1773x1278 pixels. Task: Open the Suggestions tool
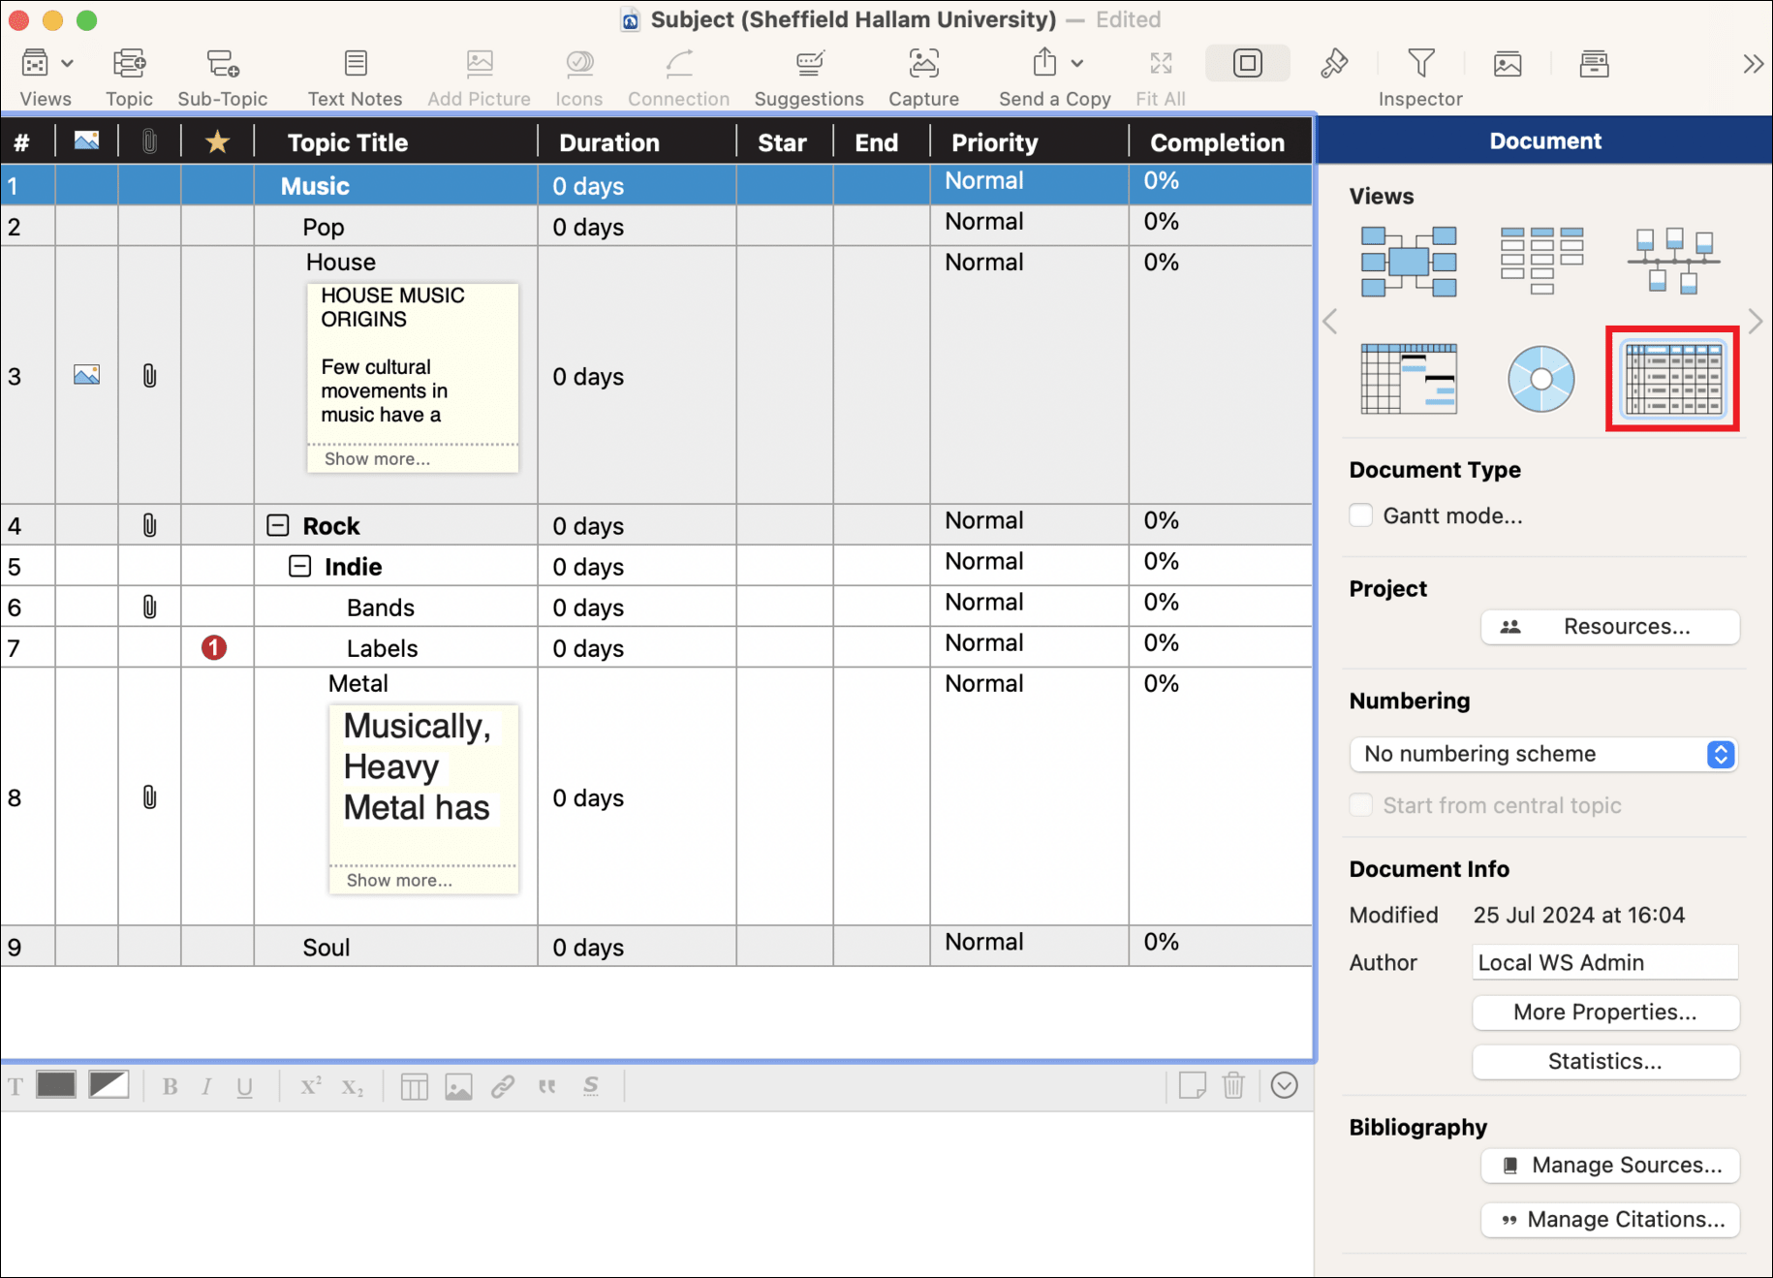[x=809, y=65]
